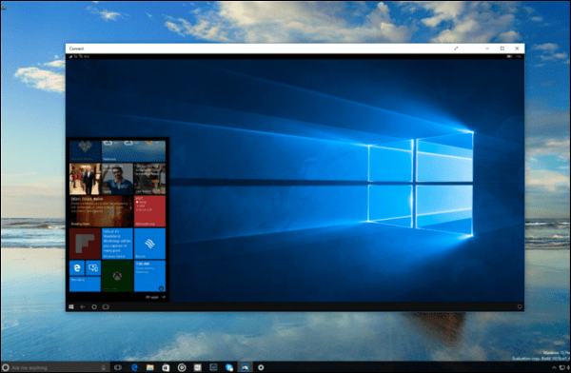The image size is (571, 373).
Task: Toggle full screen in Connect title bar
Action: (x=456, y=49)
